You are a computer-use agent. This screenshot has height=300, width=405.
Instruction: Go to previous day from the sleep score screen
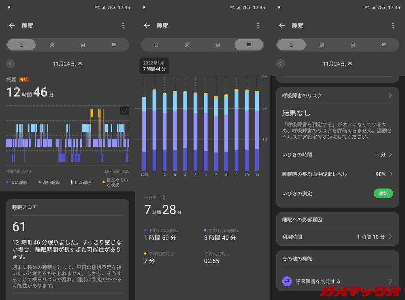[x=11, y=64]
